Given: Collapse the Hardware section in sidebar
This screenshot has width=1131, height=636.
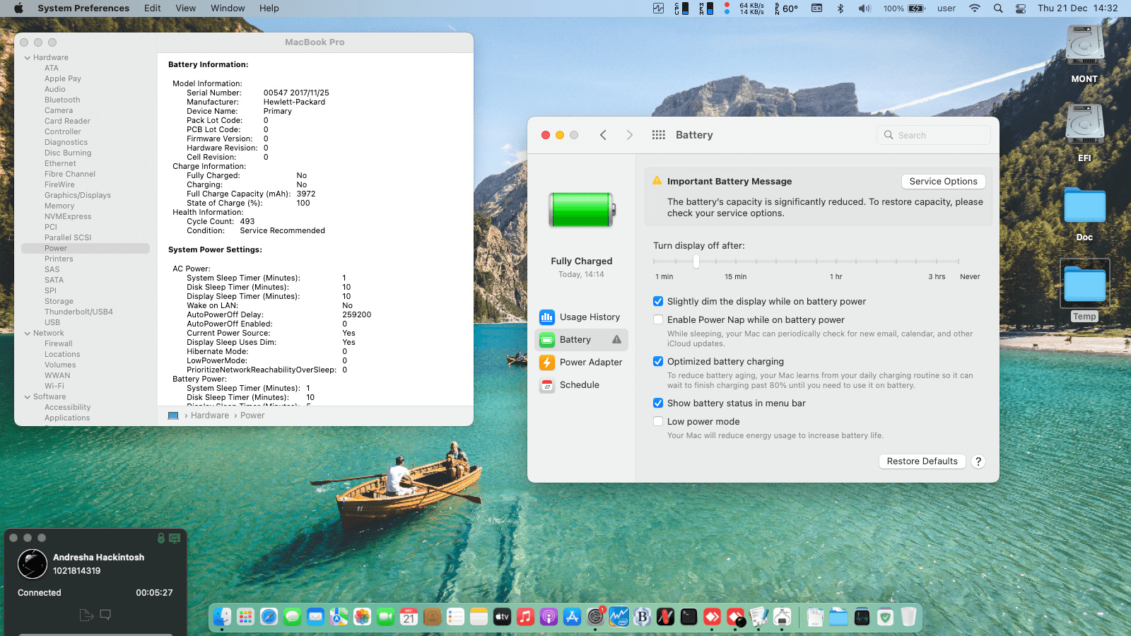Looking at the screenshot, I should point(28,58).
